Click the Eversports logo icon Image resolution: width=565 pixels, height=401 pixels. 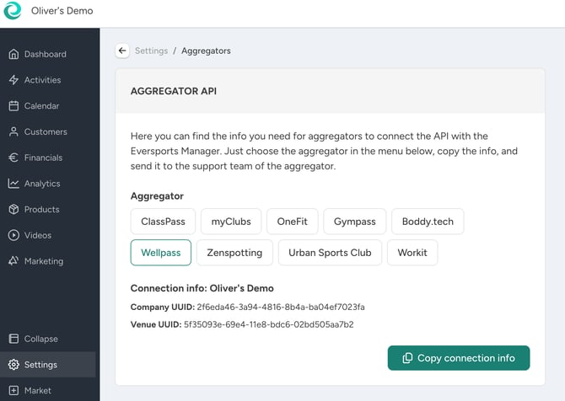coord(13,12)
